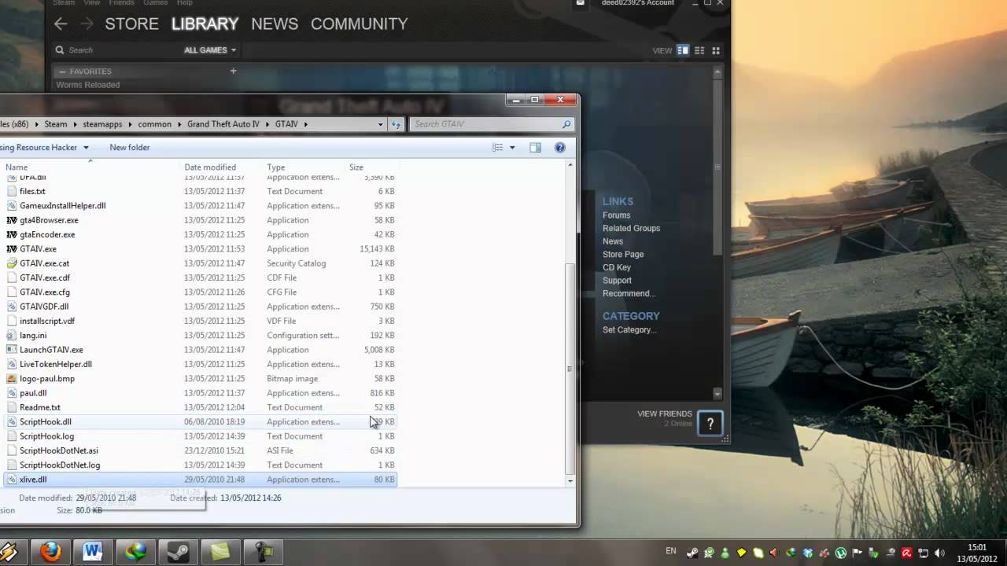Switch Steam library to grid view
The image size is (1007, 566).
pyautogui.click(x=716, y=50)
